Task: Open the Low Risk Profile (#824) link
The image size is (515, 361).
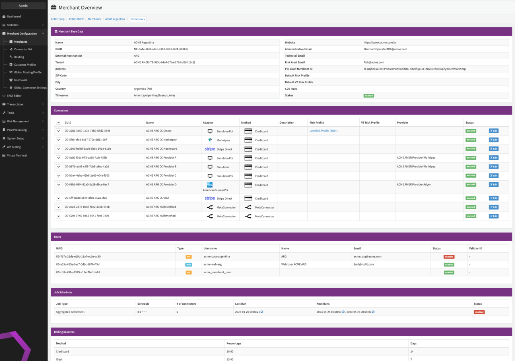Action: [x=323, y=131]
